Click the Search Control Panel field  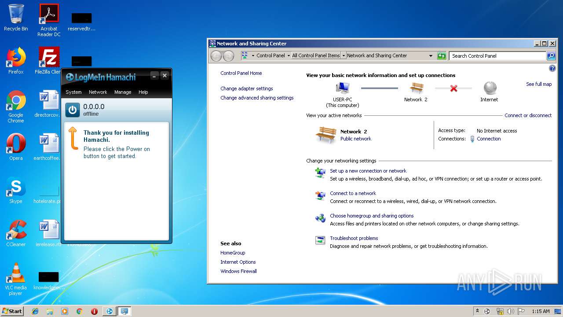point(498,56)
